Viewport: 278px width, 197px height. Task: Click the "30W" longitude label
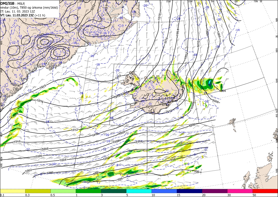tap(104, 1)
